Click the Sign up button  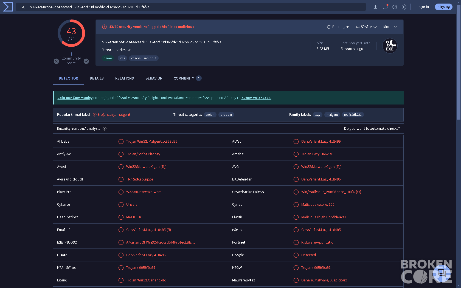443,7
